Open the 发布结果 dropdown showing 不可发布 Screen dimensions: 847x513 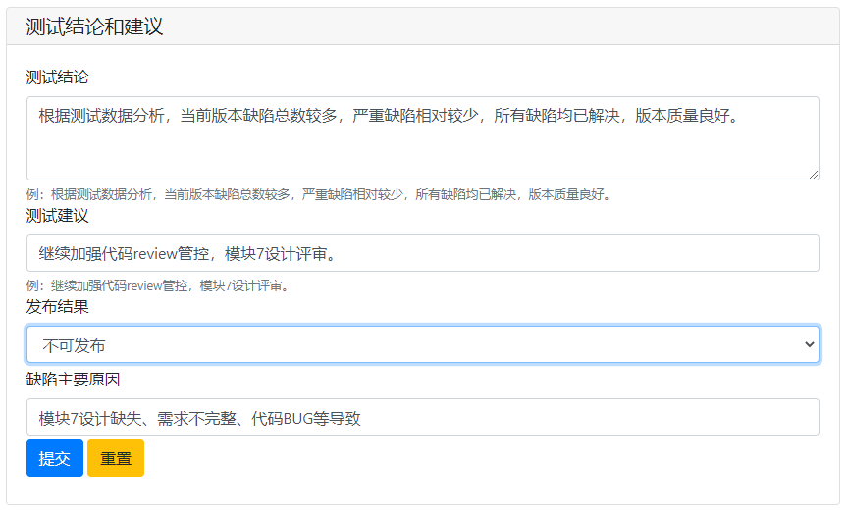coord(422,345)
